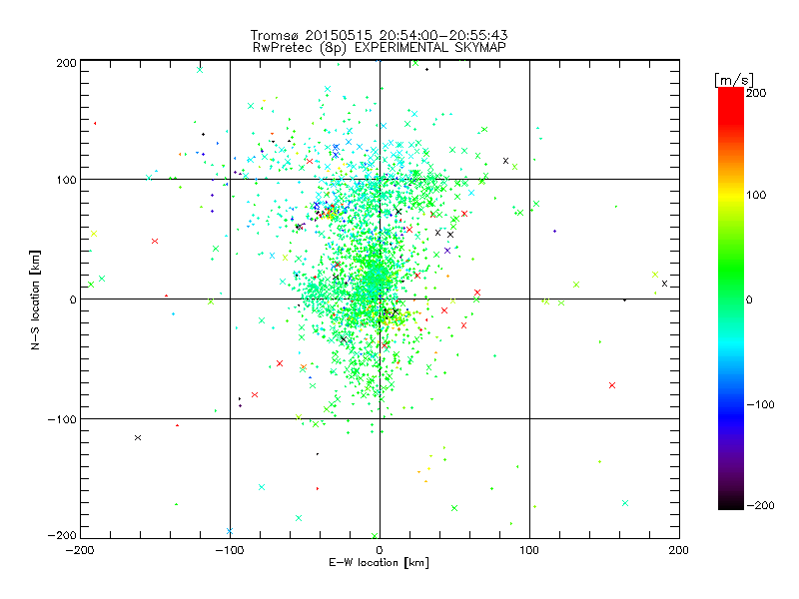Click the colorbar tick label '100'
Screen dimensions: 799x599
coord(757,195)
